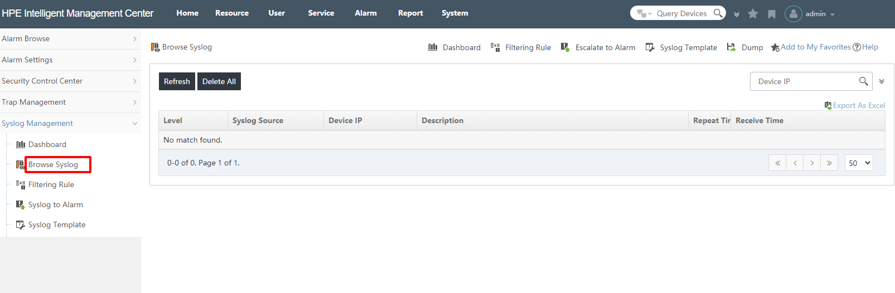Go to last page of results
Image resolution: width=895 pixels, height=293 pixels.
[829, 163]
